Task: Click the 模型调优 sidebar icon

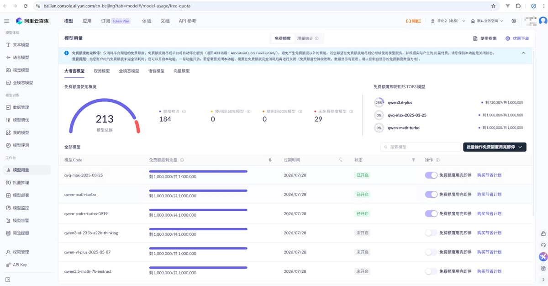Action: pyautogui.click(x=8, y=120)
